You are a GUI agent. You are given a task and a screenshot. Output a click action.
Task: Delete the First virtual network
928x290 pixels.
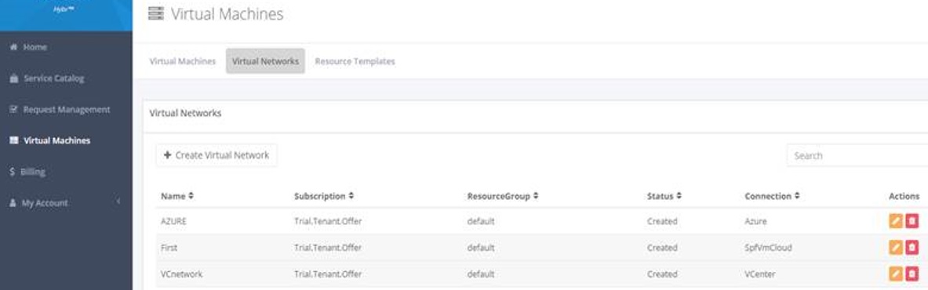912,248
